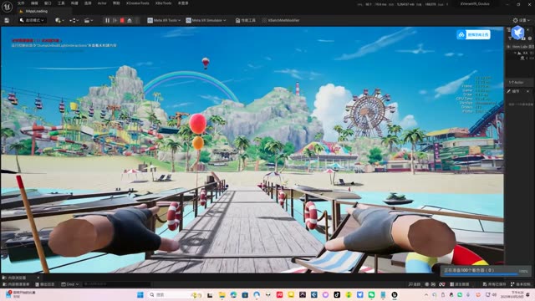Open the widgets weather item on taskbar
Image resolution: width=535 pixels, height=301 pixels.
point(21,295)
